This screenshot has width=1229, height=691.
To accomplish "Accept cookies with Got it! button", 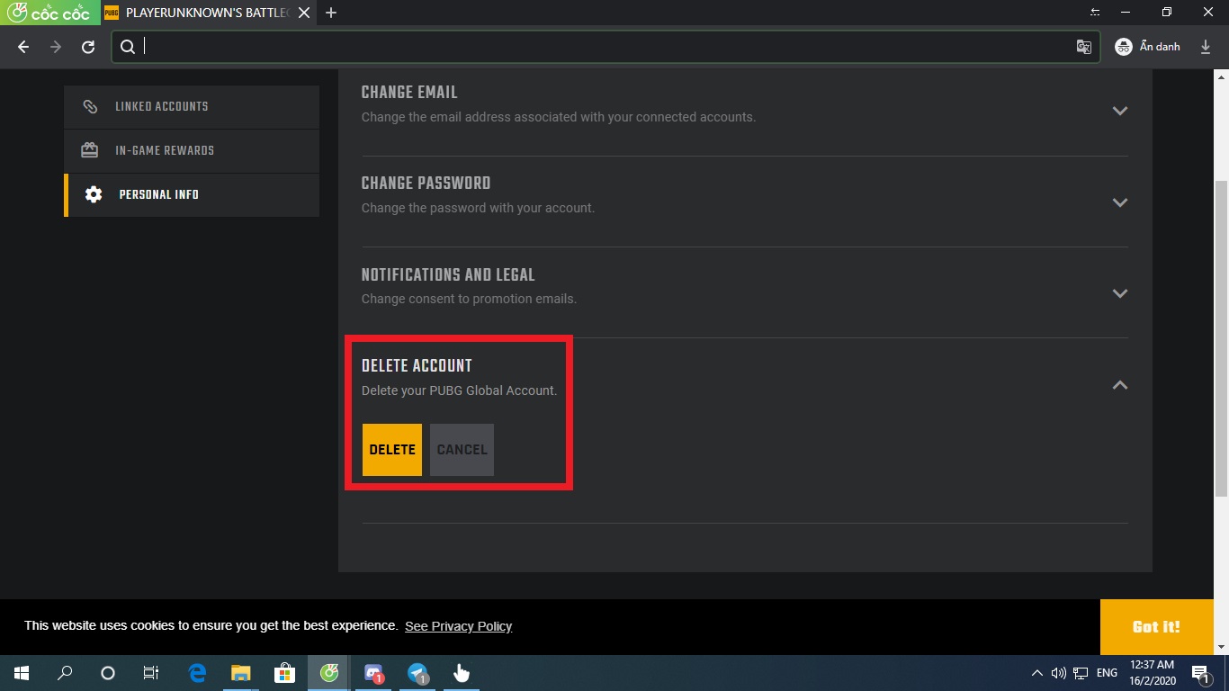I will coord(1156,627).
